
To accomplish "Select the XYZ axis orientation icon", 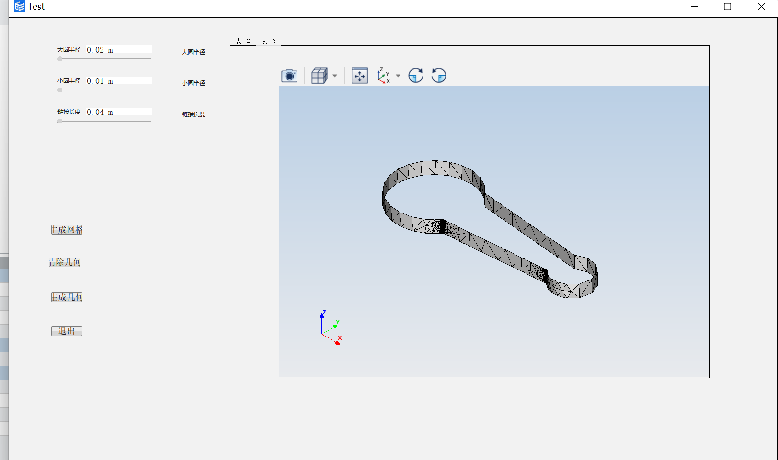I will pyautogui.click(x=384, y=76).
